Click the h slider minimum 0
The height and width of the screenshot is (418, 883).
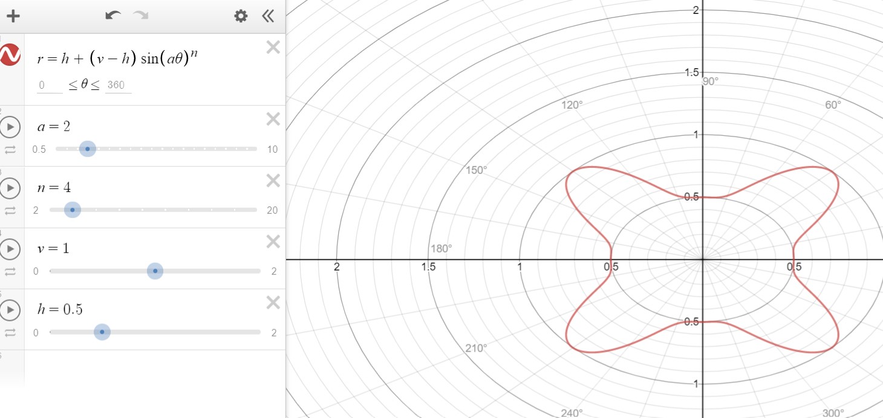pyautogui.click(x=36, y=333)
